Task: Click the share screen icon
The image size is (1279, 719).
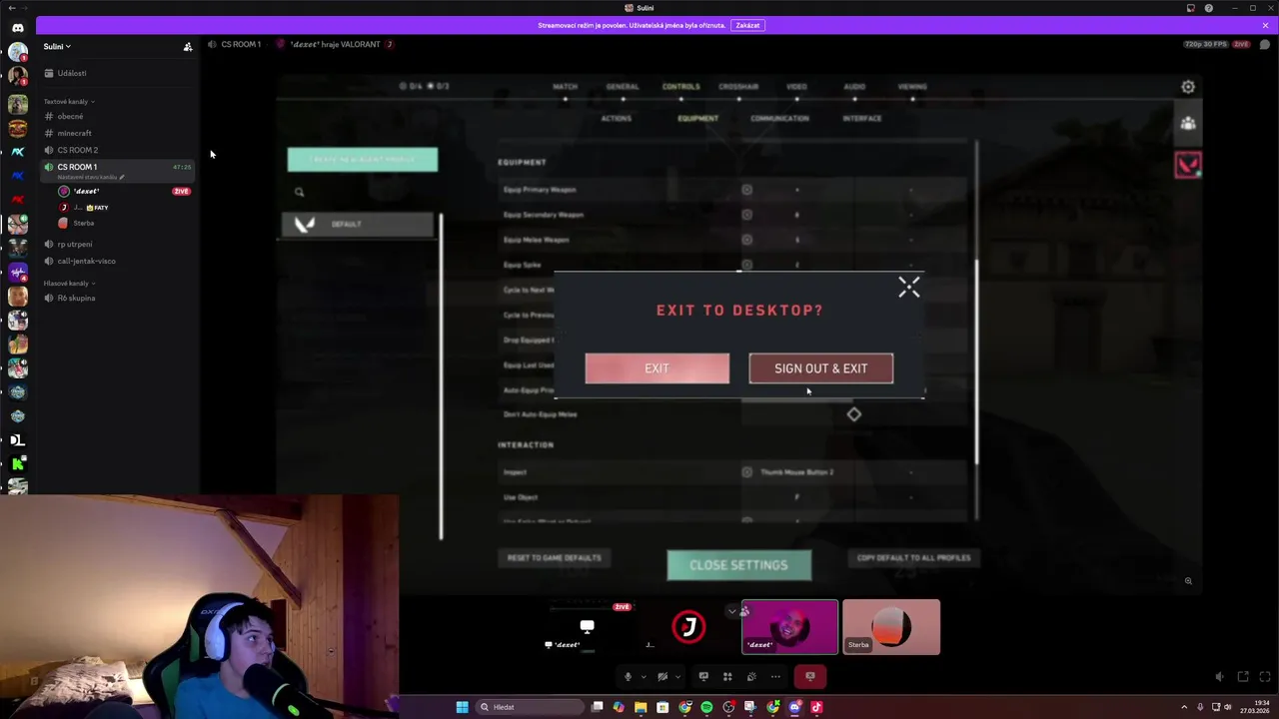Action: tap(703, 677)
